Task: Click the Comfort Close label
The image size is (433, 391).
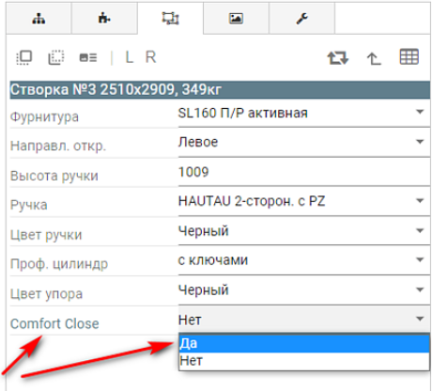Action: tap(54, 324)
